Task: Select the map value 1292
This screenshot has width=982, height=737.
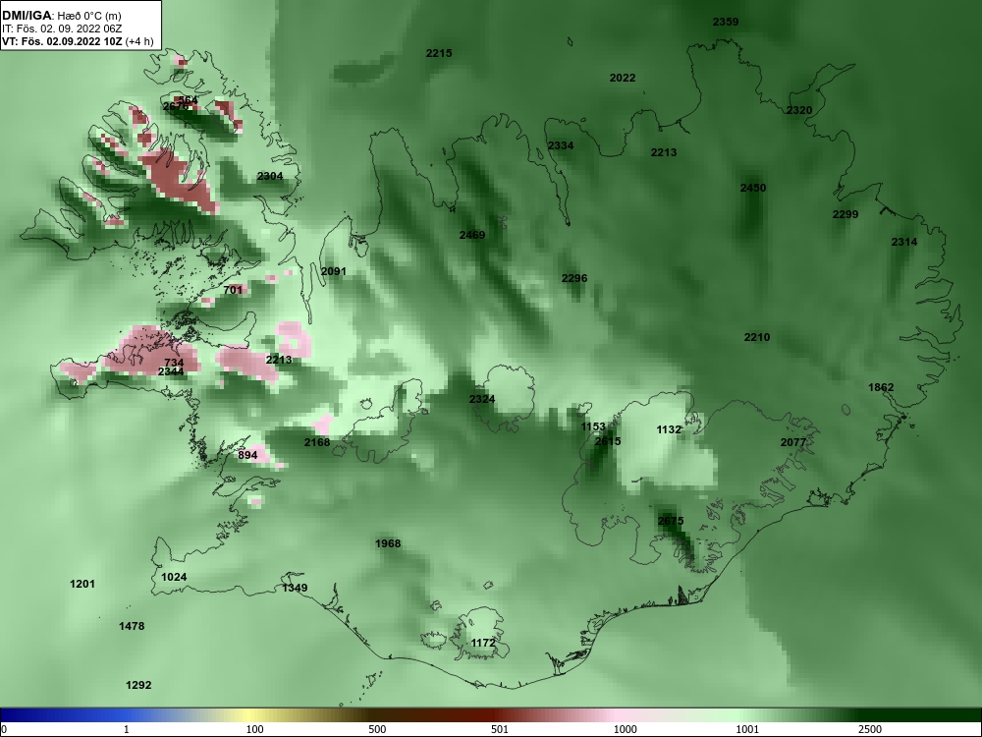Action: tap(138, 685)
